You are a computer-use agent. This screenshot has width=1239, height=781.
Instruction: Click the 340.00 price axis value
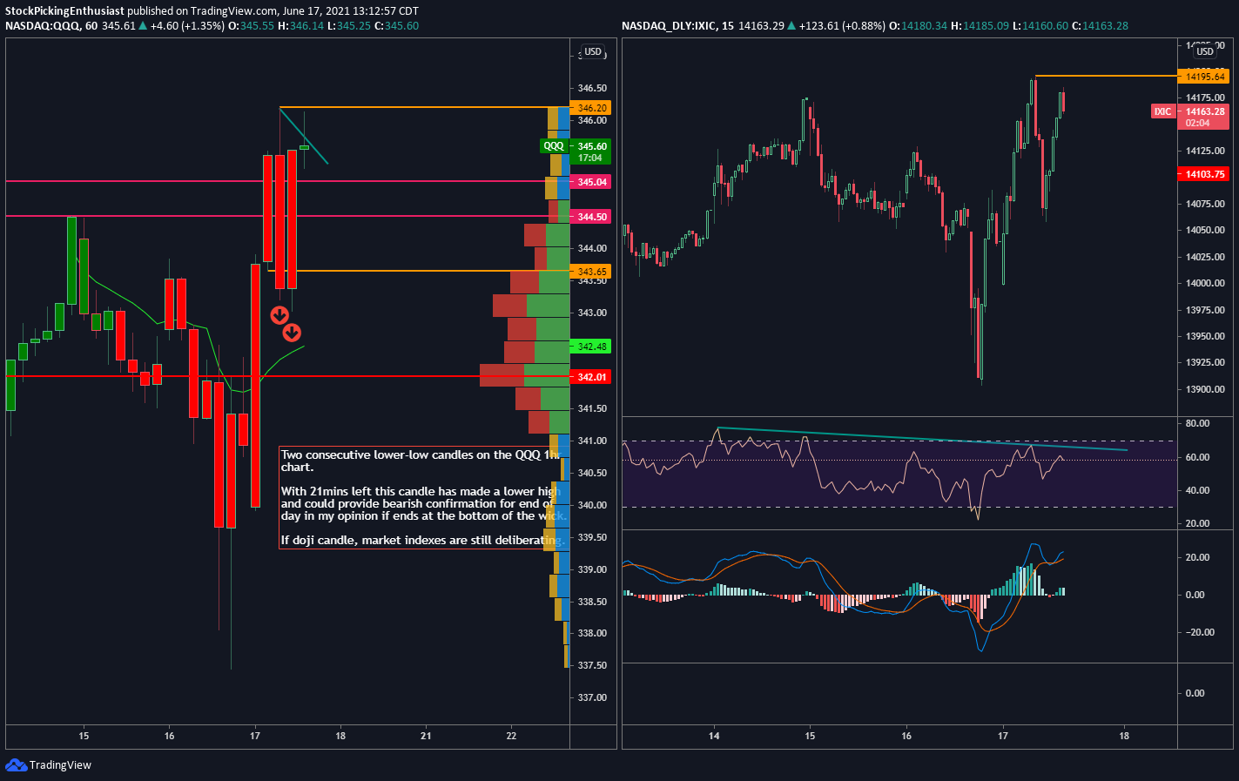tap(592, 505)
